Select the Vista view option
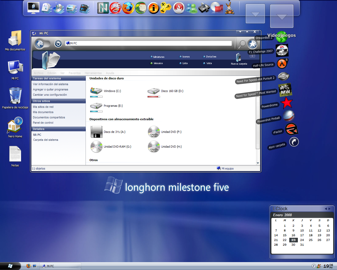 207,63
